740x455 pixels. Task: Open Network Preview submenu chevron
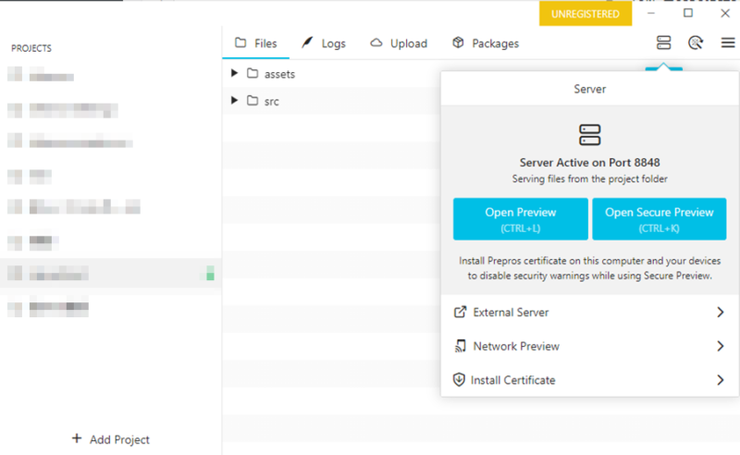(x=720, y=346)
